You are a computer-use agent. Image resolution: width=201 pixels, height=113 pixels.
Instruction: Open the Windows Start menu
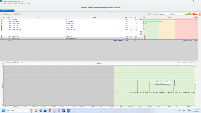(4, 110)
